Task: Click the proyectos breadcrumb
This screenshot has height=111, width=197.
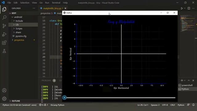Action: pos(45,13)
